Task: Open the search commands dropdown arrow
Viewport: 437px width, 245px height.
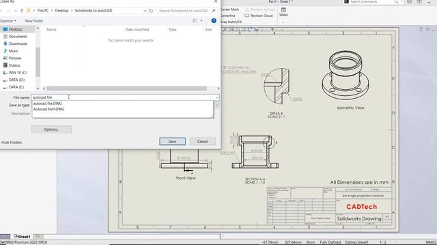Action: tap(401, 1)
